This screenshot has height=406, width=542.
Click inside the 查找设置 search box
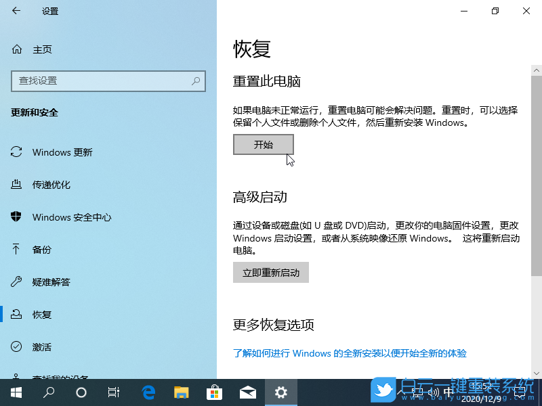click(x=108, y=81)
